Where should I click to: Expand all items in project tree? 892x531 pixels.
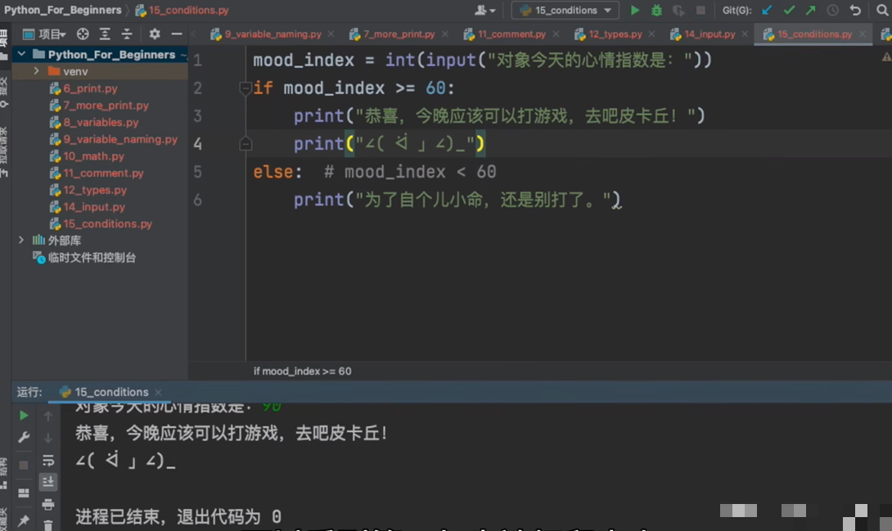pos(105,34)
